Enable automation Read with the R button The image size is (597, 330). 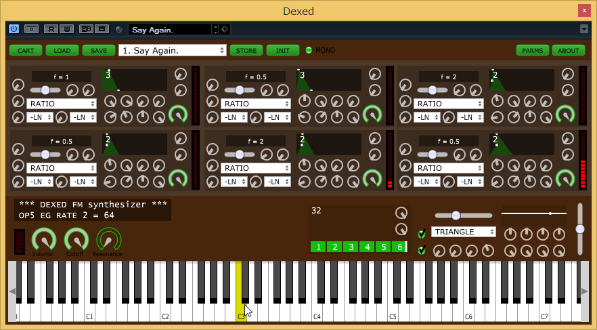(x=51, y=29)
